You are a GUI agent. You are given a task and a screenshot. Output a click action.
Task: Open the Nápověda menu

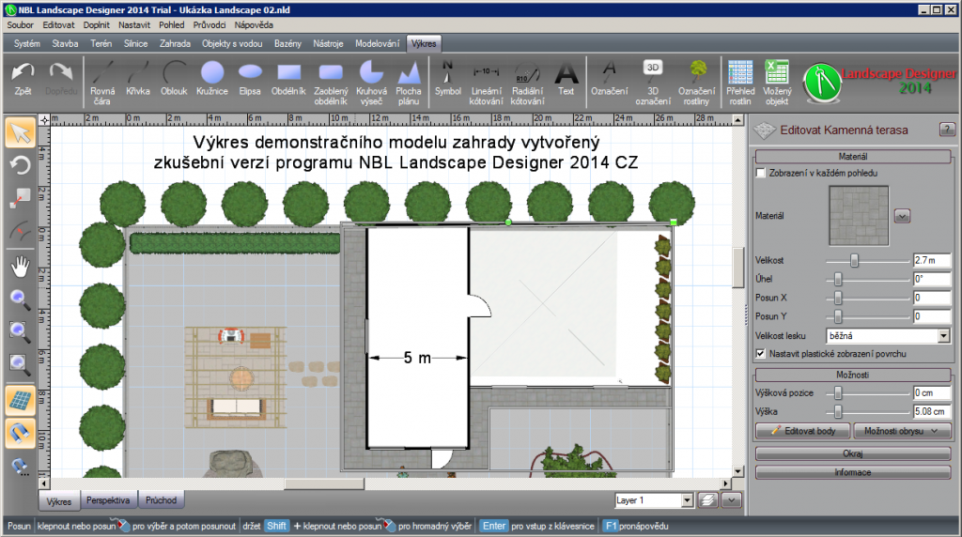tap(254, 25)
